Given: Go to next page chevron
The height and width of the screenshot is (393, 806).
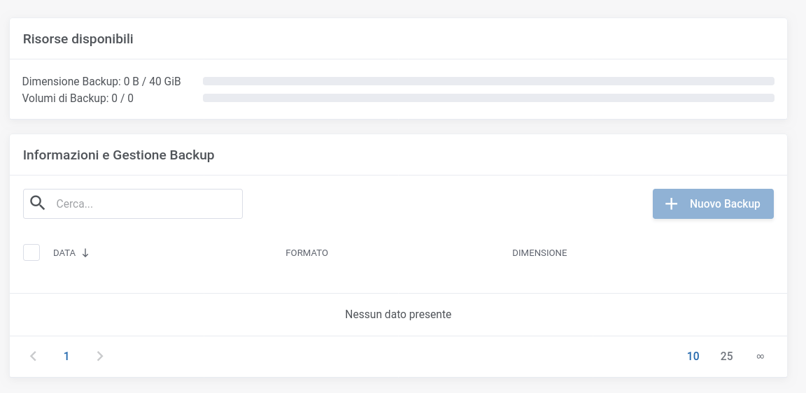Looking at the screenshot, I should tap(100, 356).
